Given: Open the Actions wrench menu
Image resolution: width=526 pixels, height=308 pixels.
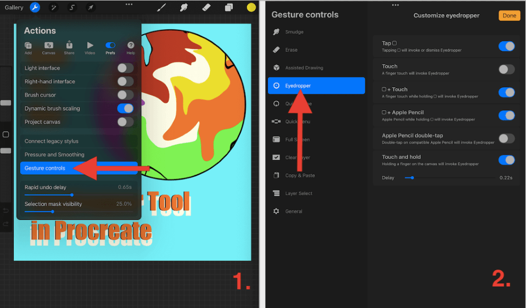Looking at the screenshot, I should [34, 7].
